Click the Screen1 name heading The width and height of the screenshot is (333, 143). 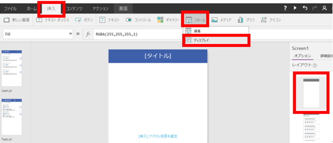[300, 48]
